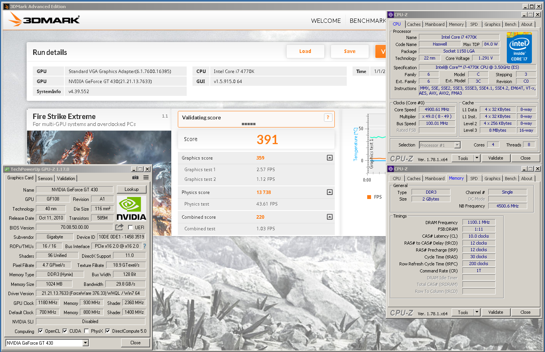
Task: Click the Lookup button in GPU-Z
Action: (x=132, y=189)
